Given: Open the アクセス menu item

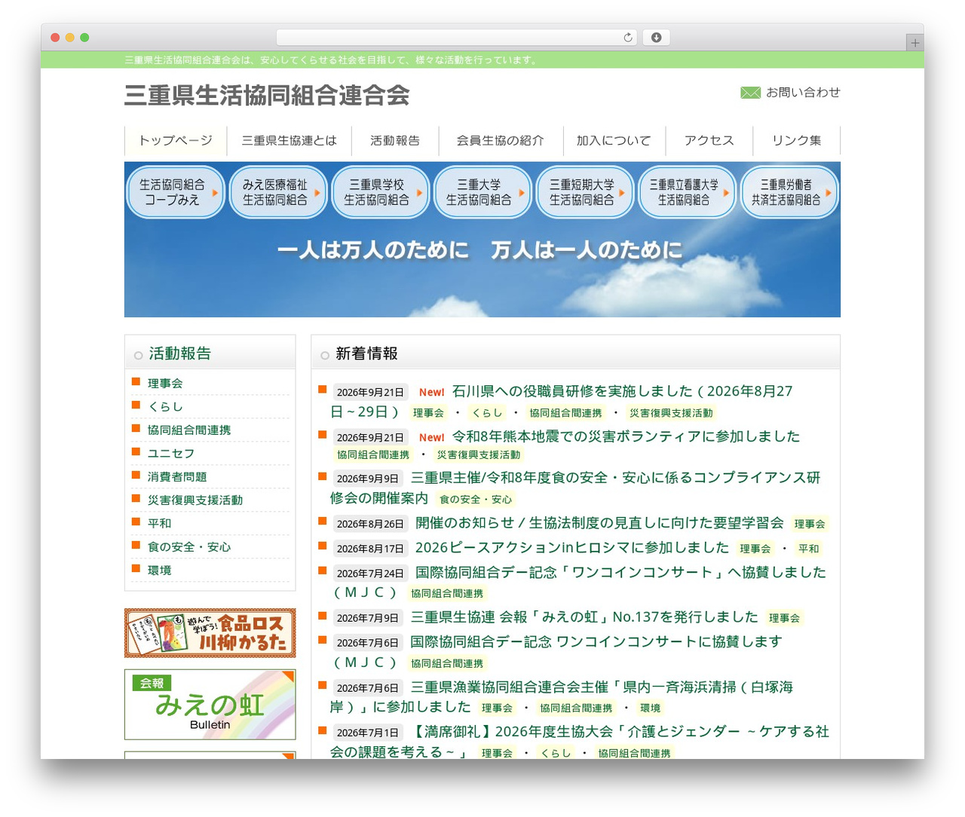Looking at the screenshot, I should [x=709, y=141].
